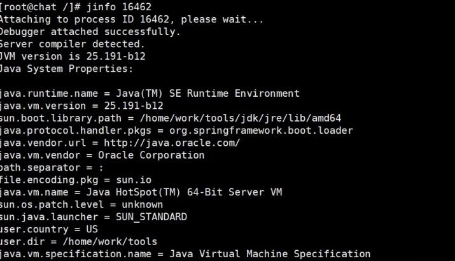Click the http://java.oracle.com/ vendor URL
The width and height of the screenshot is (455, 261).
172,143
